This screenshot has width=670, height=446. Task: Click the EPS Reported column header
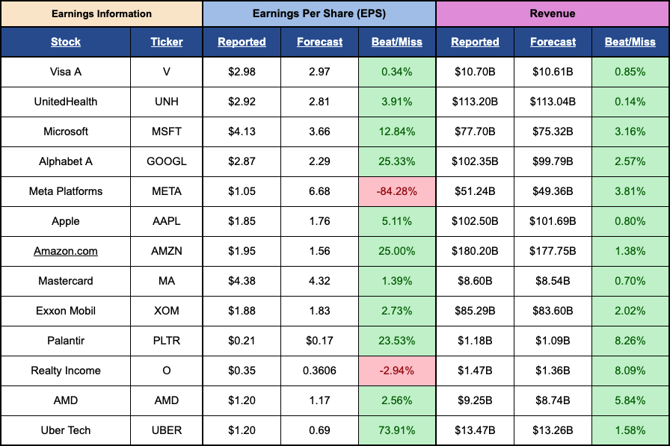pyautogui.click(x=242, y=42)
